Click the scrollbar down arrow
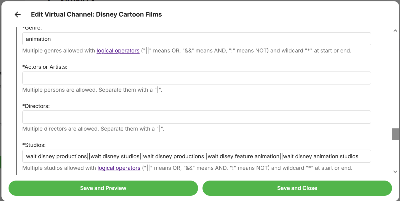The image size is (400, 201). (395, 172)
